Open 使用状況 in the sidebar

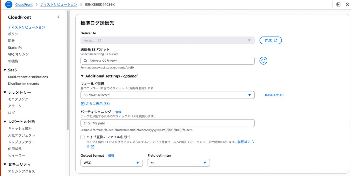click(x=15, y=149)
